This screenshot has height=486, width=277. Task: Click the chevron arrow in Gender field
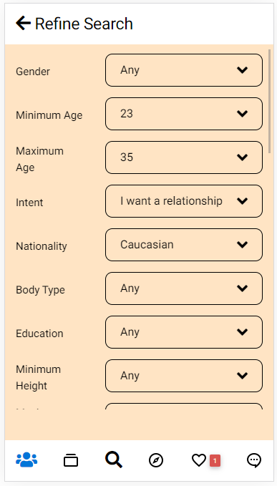(x=242, y=70)
